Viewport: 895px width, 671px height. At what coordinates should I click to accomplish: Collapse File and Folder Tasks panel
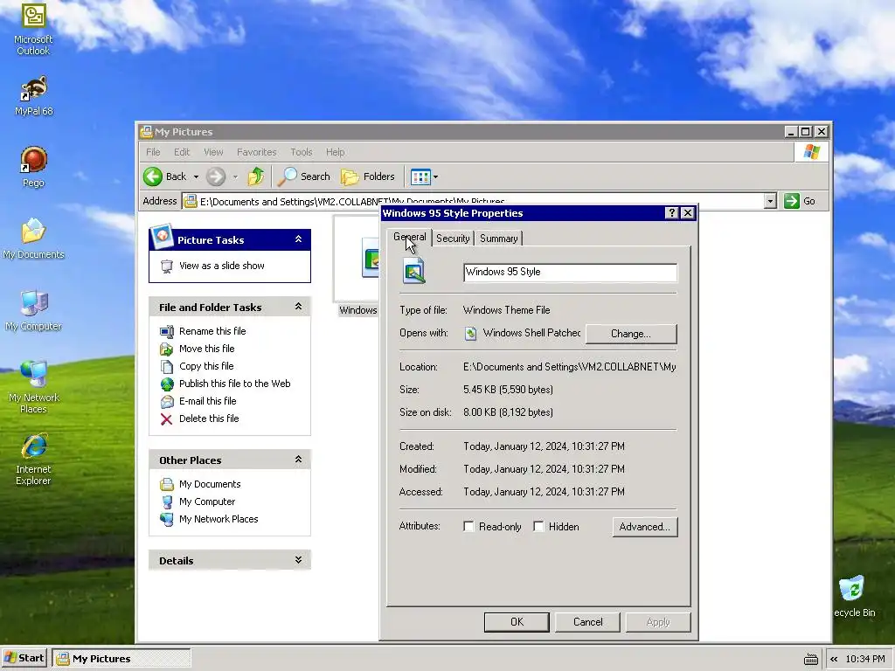pos(298,307)
